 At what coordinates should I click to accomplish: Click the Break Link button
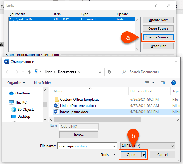(x=158, y=46)
